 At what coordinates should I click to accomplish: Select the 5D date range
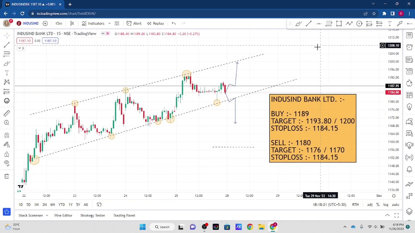(29, 205)
